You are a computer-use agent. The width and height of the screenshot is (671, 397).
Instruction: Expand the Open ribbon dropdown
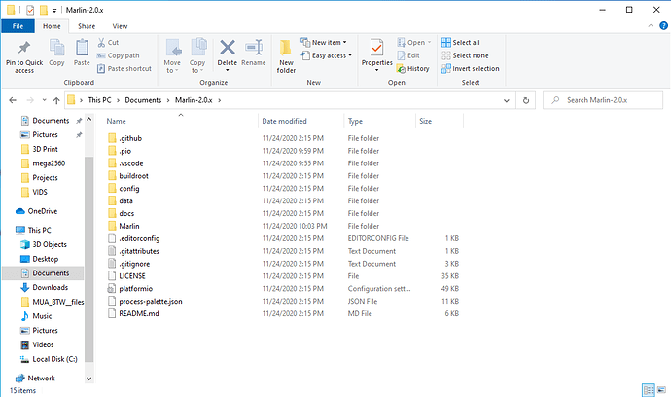click(x=429, y=43)
